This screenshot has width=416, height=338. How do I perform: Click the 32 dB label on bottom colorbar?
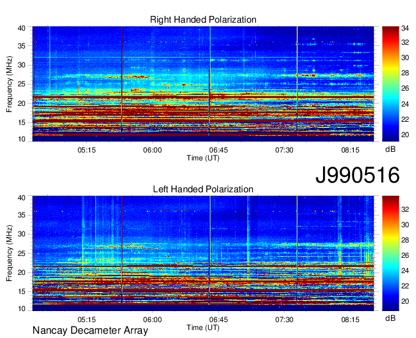pyautogui.click(x=405, y=209)
